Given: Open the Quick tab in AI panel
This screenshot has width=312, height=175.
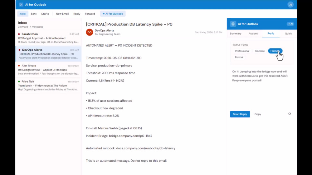Looking at the screenshot, I should point(288,34).
